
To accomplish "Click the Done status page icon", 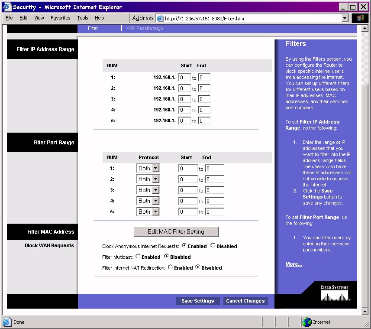I will (x=7, y=322).
